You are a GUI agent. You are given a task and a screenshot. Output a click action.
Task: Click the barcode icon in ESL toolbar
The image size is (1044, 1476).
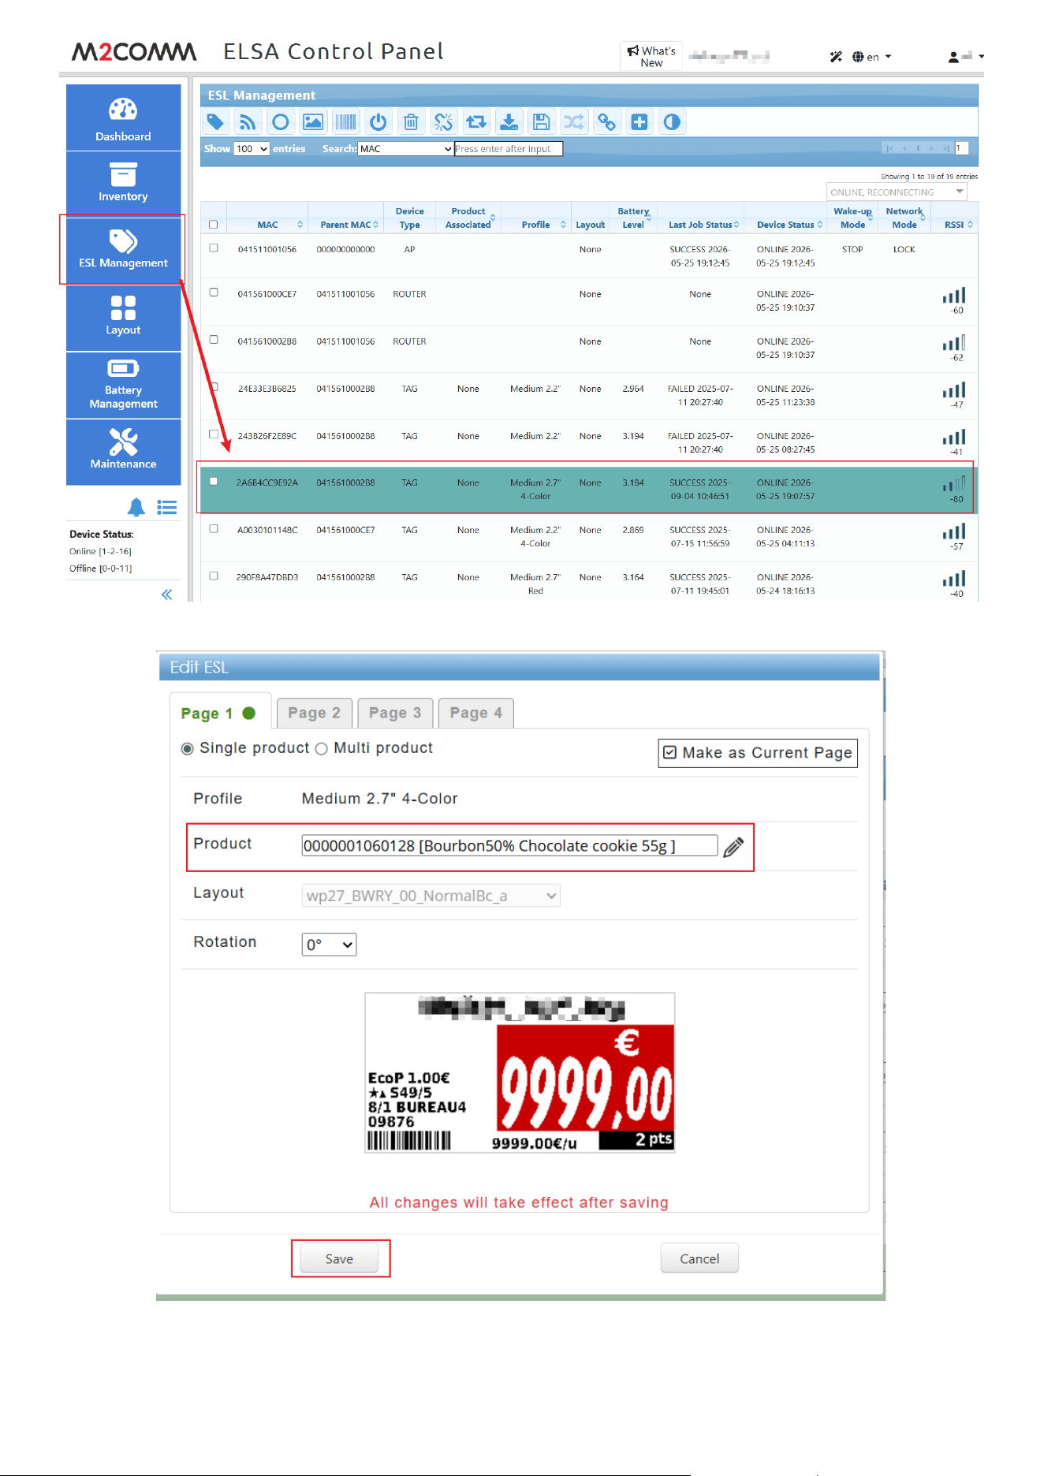coord(345,122)
